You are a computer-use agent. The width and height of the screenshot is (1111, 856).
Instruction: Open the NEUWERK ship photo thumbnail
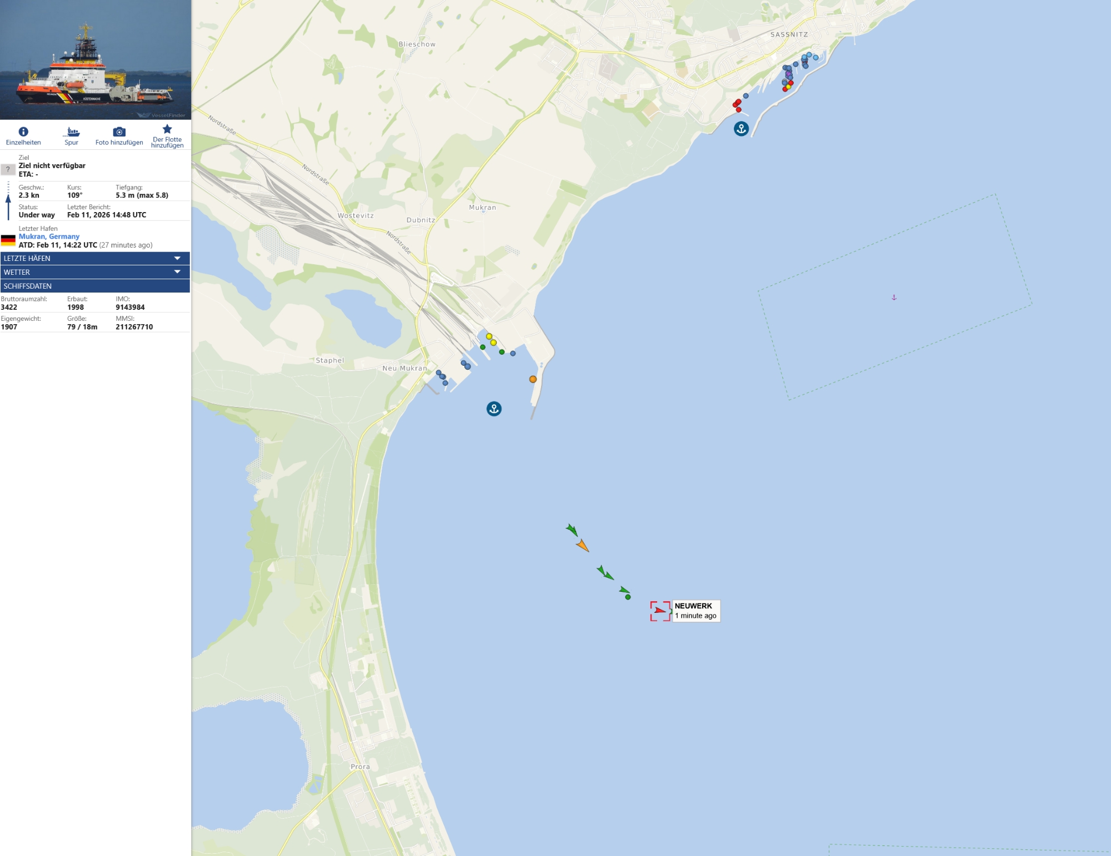click(96, 60)
